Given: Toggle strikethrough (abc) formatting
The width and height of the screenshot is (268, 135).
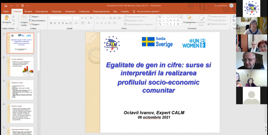Looking at the screenshot, I should pos(67,23).
